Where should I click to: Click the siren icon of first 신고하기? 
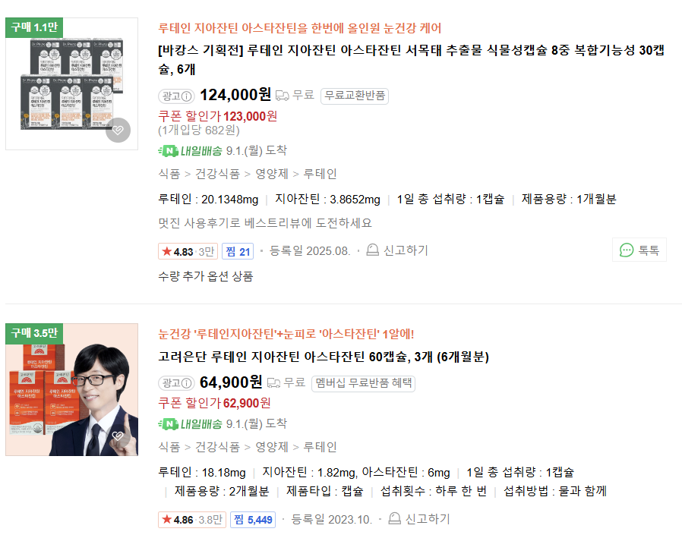pos(372,250)
